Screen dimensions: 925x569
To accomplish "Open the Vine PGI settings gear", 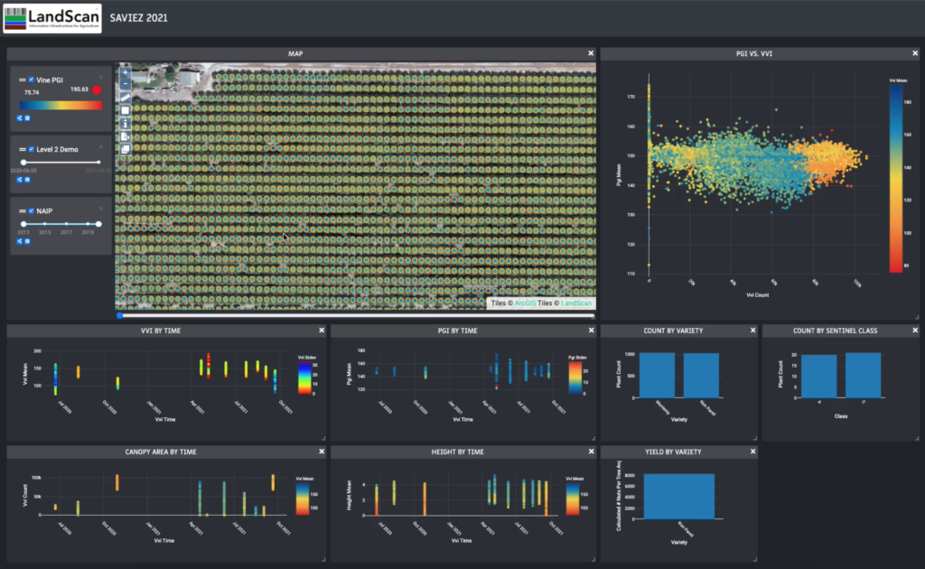I will point(27,117).
